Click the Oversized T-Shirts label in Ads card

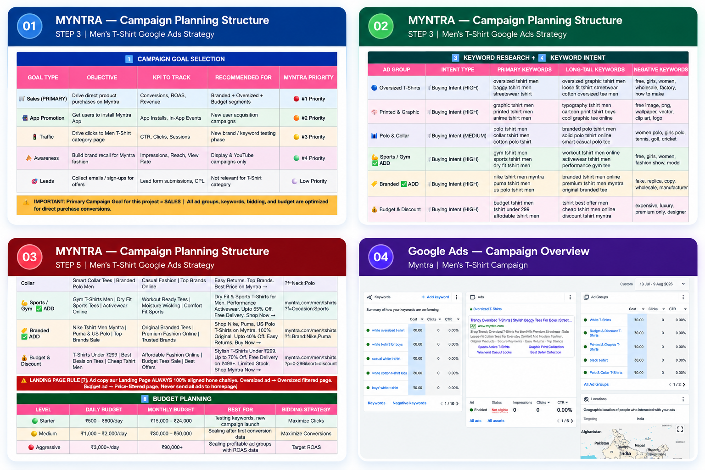487,309
